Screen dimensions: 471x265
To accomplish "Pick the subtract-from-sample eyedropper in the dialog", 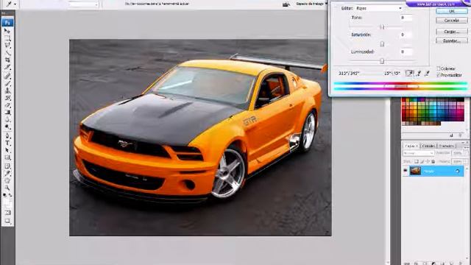I will tap(427, 73).
